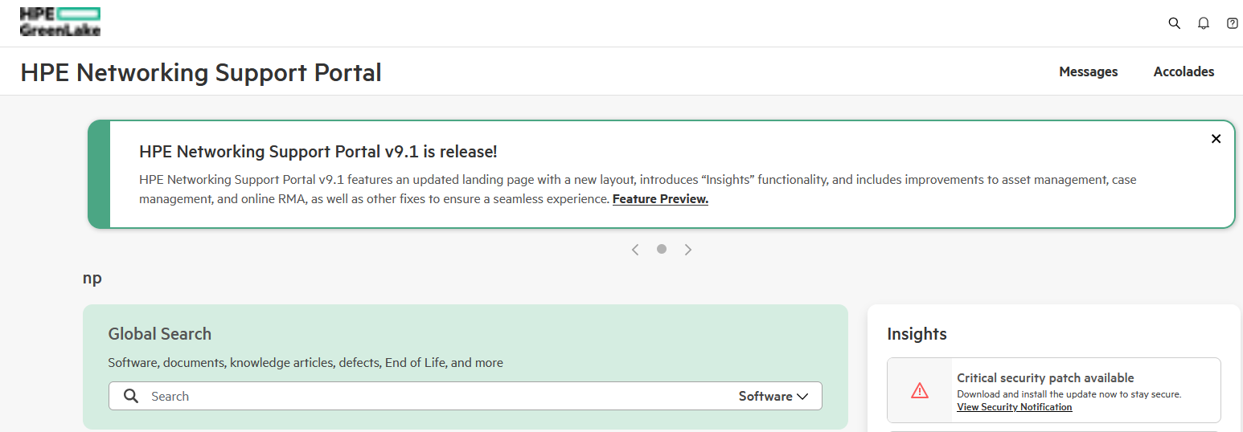Viewport: 1243px width, 432px height.
Task: Click the HPE Networking Support Portal page title
Action: coord(201,72)
